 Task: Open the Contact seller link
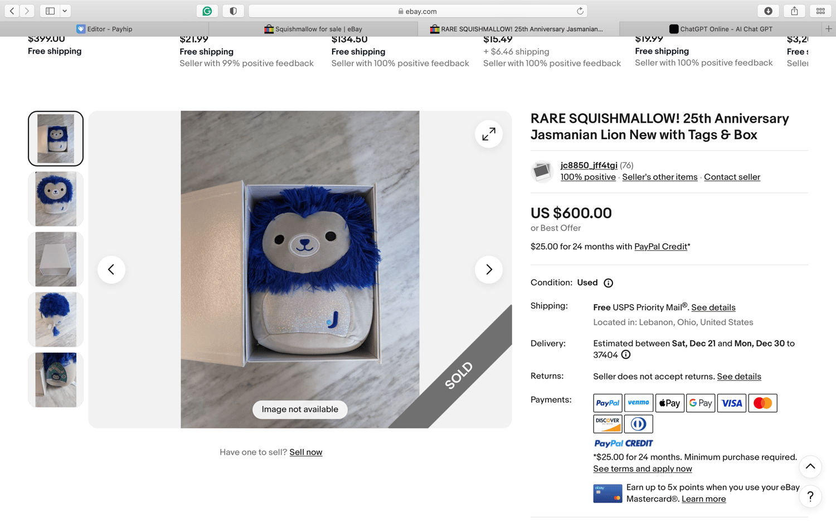[x=732, y=177]
